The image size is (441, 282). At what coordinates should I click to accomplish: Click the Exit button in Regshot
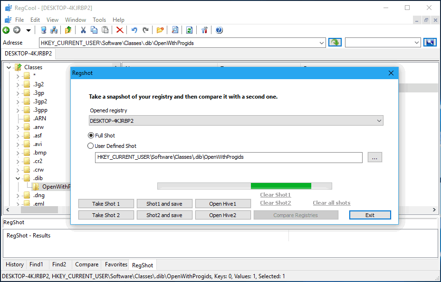click(x=370, y=215)
